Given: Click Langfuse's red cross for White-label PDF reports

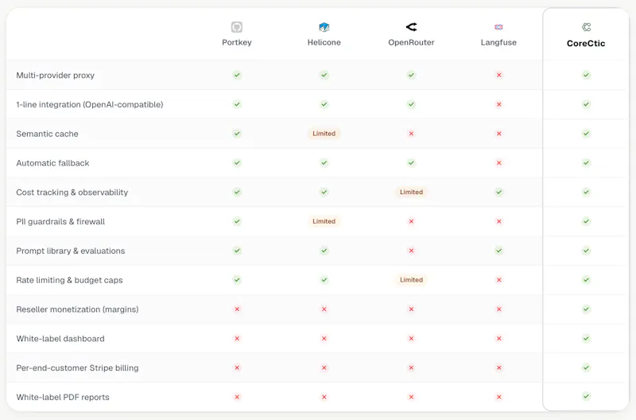Looking at the screenshot, I should coord(499,397).
